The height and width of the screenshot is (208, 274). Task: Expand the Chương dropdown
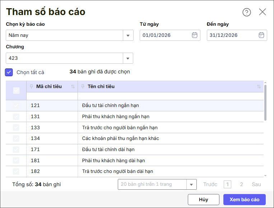pyautogui.click(x=128, y=58)
